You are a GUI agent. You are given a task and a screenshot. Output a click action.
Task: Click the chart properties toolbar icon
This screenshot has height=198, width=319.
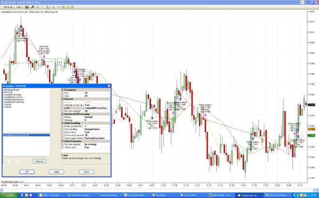click(x=72, y=7)
